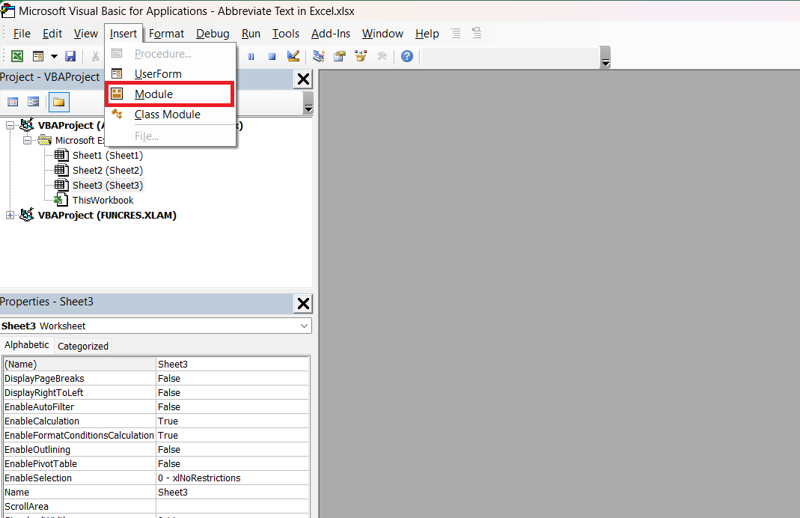Open the Tools menu
The width and height of the screenshot is (800, 518).
[286, 34]
